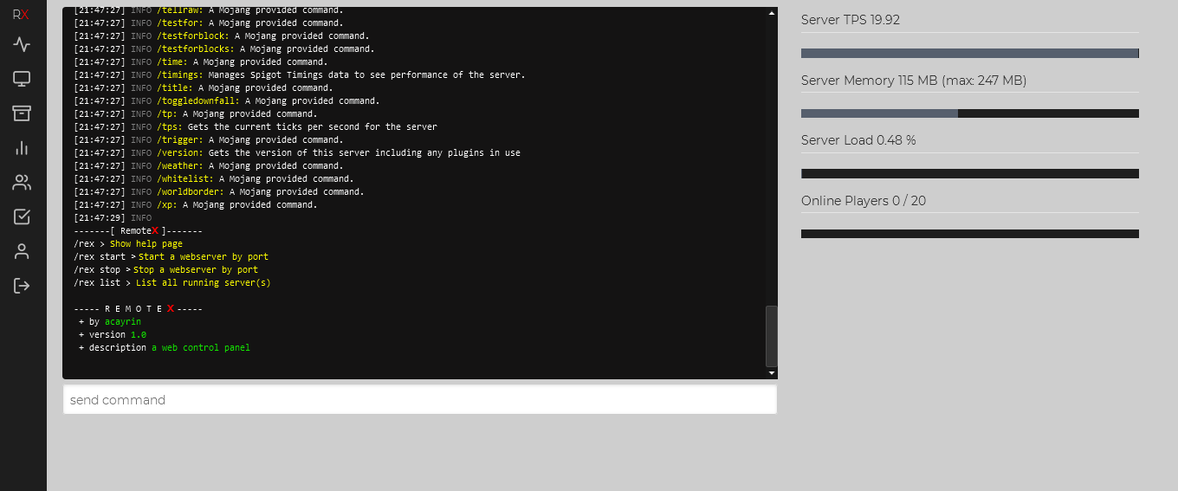Click the '[ RemoteX ]' header line
Image resolution: width=1178 pixels, height=491 pixels.
(139, 230)
